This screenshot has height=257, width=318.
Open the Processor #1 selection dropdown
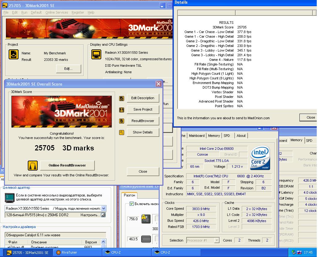(x=217, y=240)
